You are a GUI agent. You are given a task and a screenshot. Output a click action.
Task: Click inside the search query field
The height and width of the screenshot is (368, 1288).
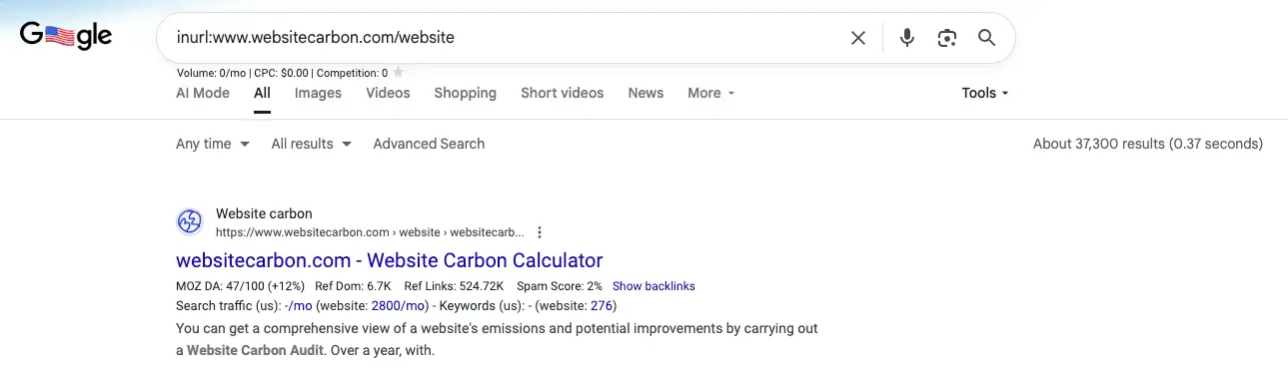click(x=500, y=38)
